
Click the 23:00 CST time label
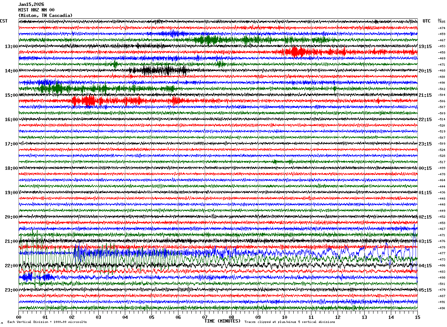[x=11, y=290]
